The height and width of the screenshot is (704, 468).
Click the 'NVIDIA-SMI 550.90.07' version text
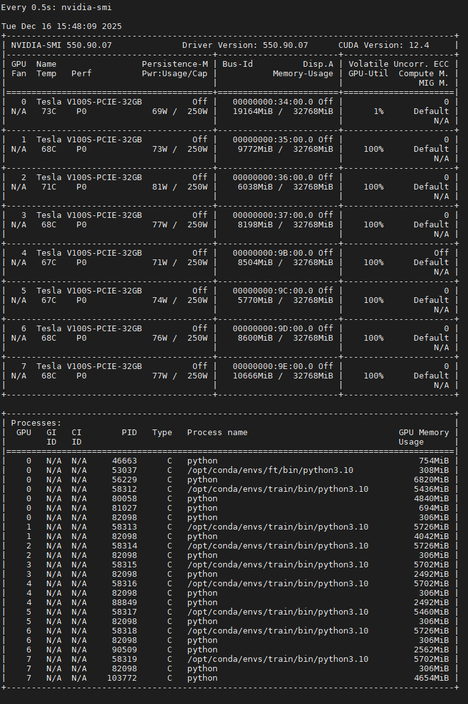62,45
